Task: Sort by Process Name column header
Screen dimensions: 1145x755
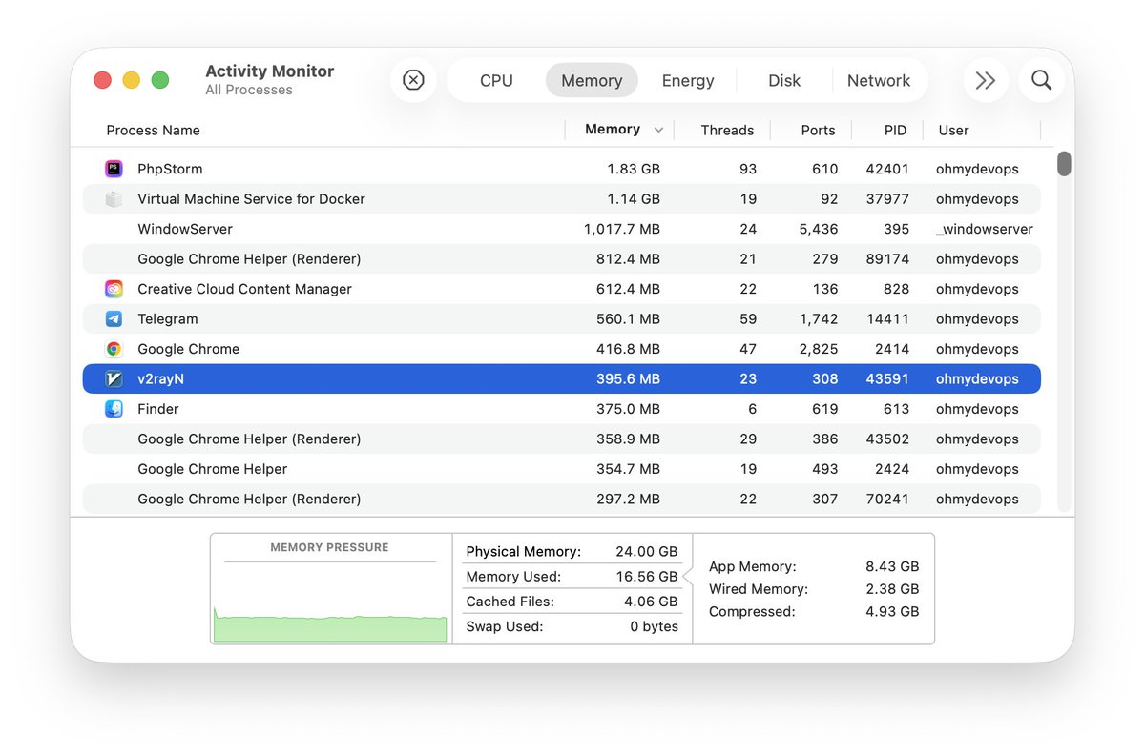Action: point(153,130)
